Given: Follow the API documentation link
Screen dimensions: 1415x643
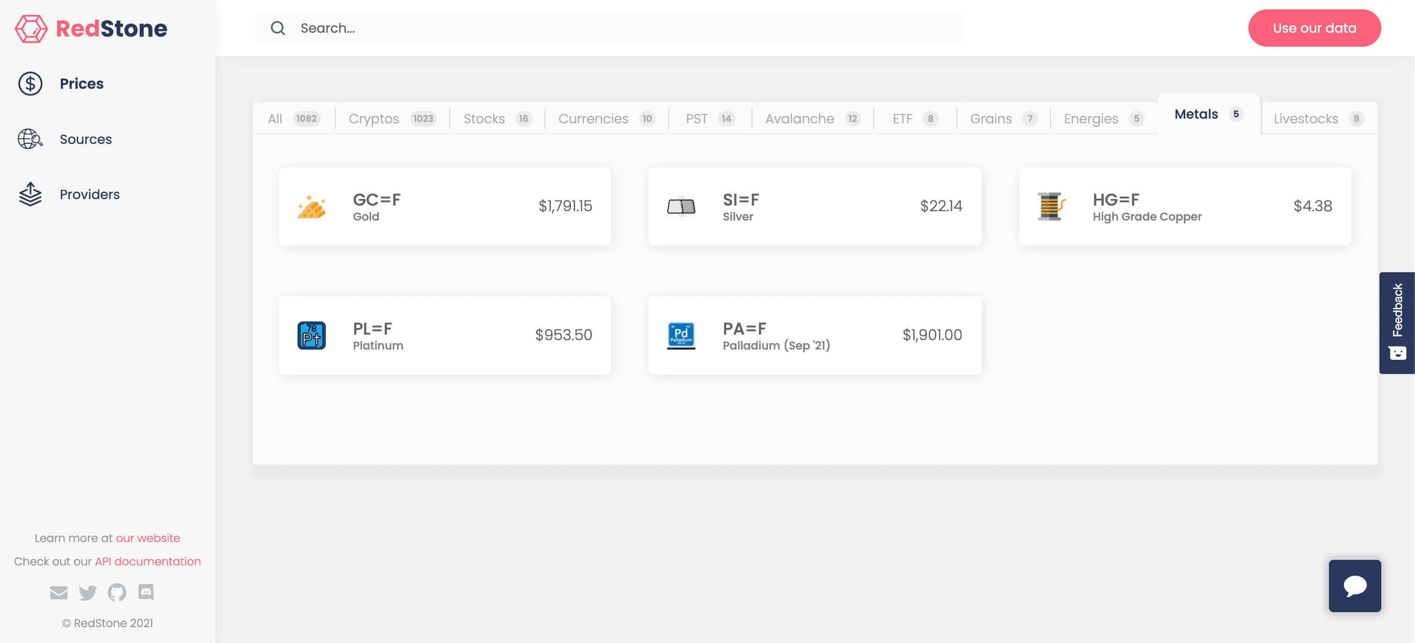Looking at the screenshot, I should pyautogui.click(x=148, y=561).
